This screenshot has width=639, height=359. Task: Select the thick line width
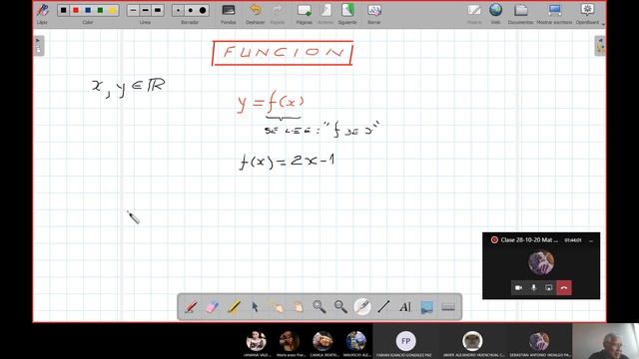coord(158,10)
